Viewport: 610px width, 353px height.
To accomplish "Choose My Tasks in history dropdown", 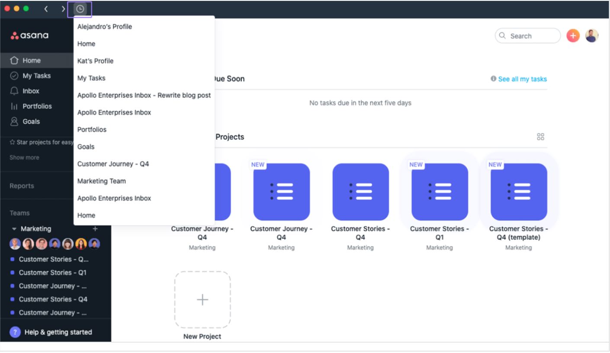I will pyautogui.click(x=144, y=78).
